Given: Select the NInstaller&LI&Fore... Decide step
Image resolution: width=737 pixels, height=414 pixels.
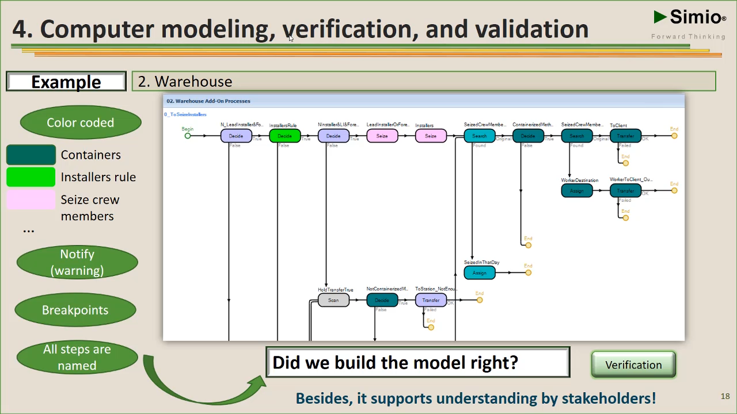Looking at the screenshot, I should (x=333, y=136).
